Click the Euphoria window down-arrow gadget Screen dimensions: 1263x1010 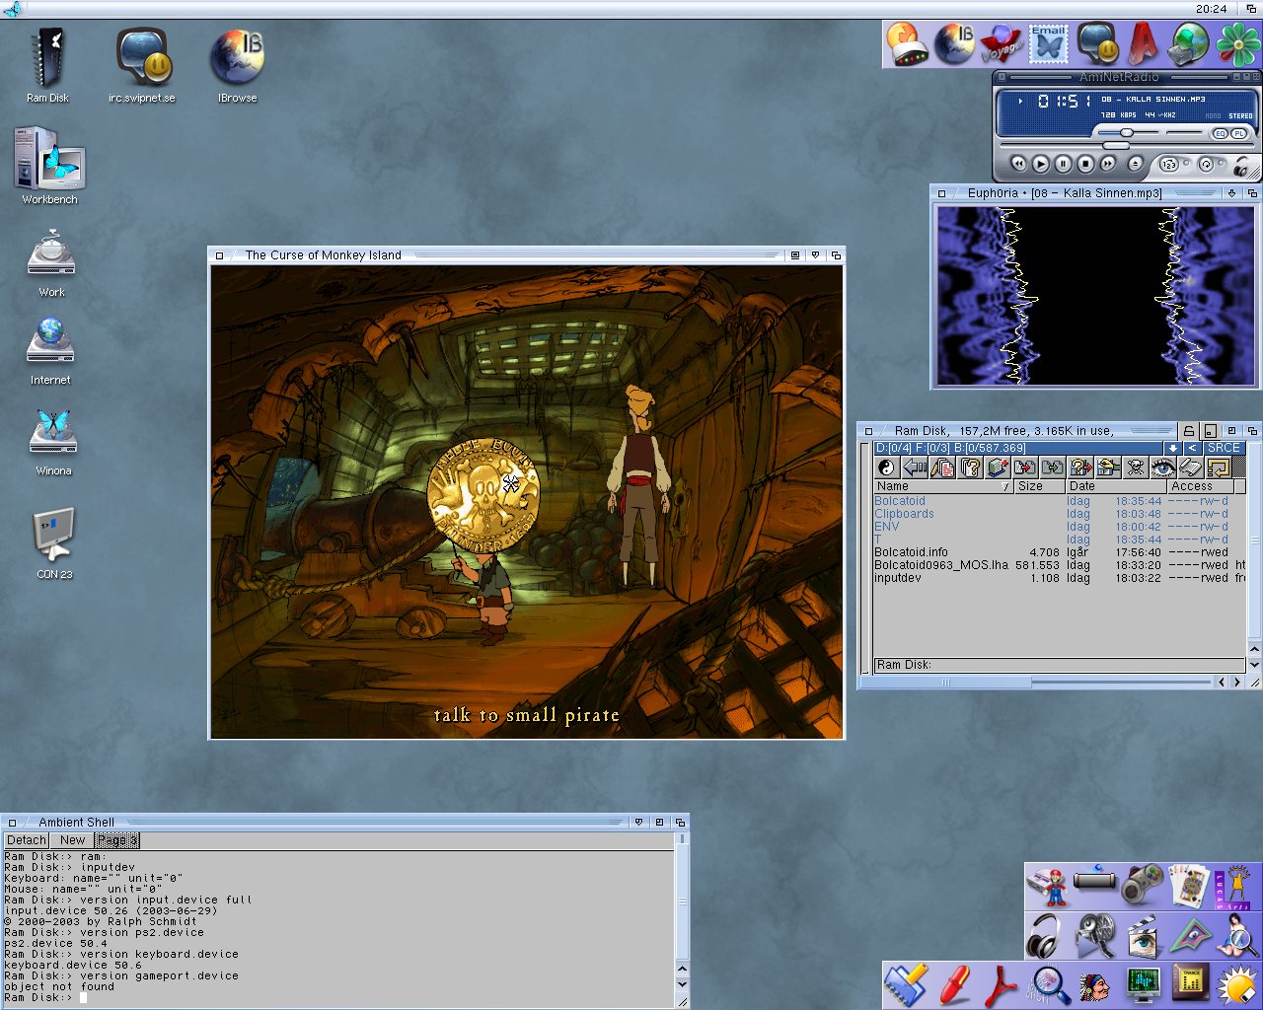pyautogui.click(x=1231, y=193)
